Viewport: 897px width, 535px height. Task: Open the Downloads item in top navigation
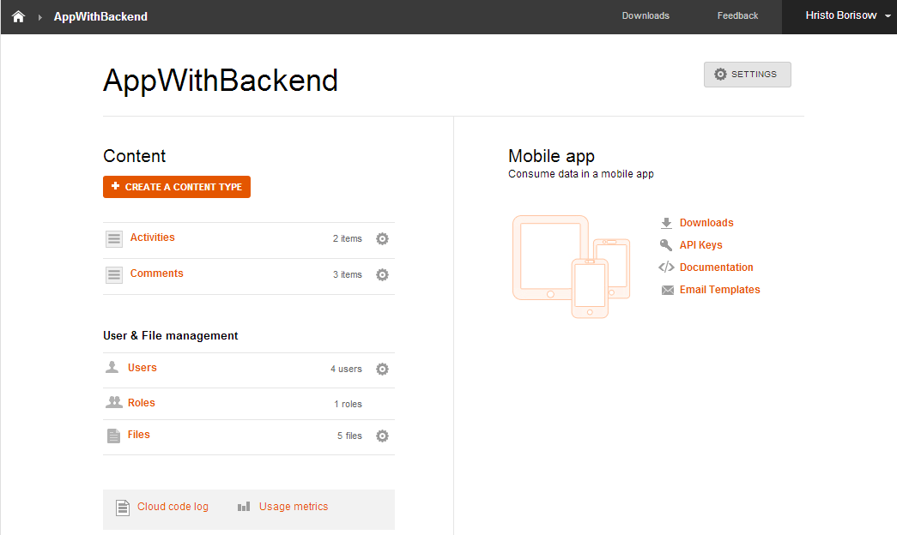click(x=645, y=15)
